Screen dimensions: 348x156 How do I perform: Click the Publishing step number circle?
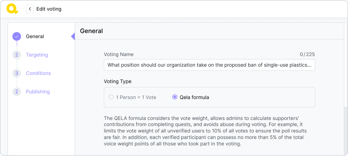(x=17, y=92)
